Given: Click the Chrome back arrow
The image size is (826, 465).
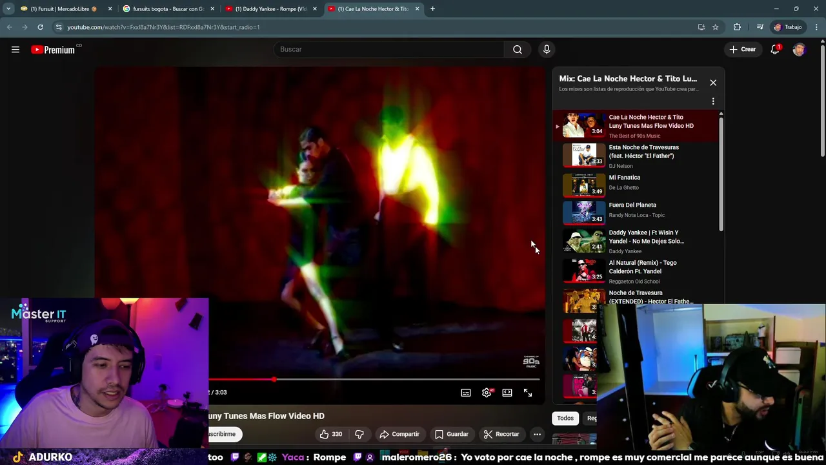Looking at the screenshot, I should 9,27.
